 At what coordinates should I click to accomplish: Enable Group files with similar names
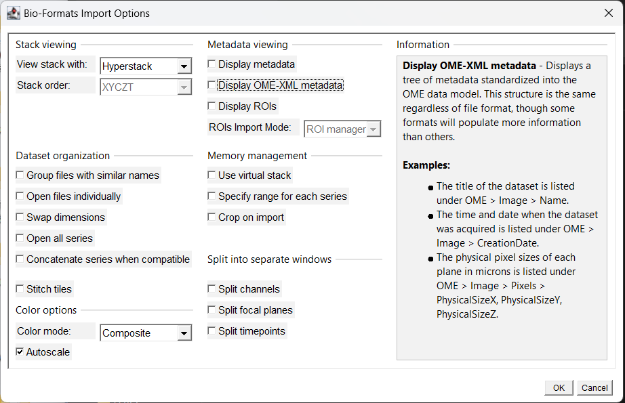pos(20,175)
